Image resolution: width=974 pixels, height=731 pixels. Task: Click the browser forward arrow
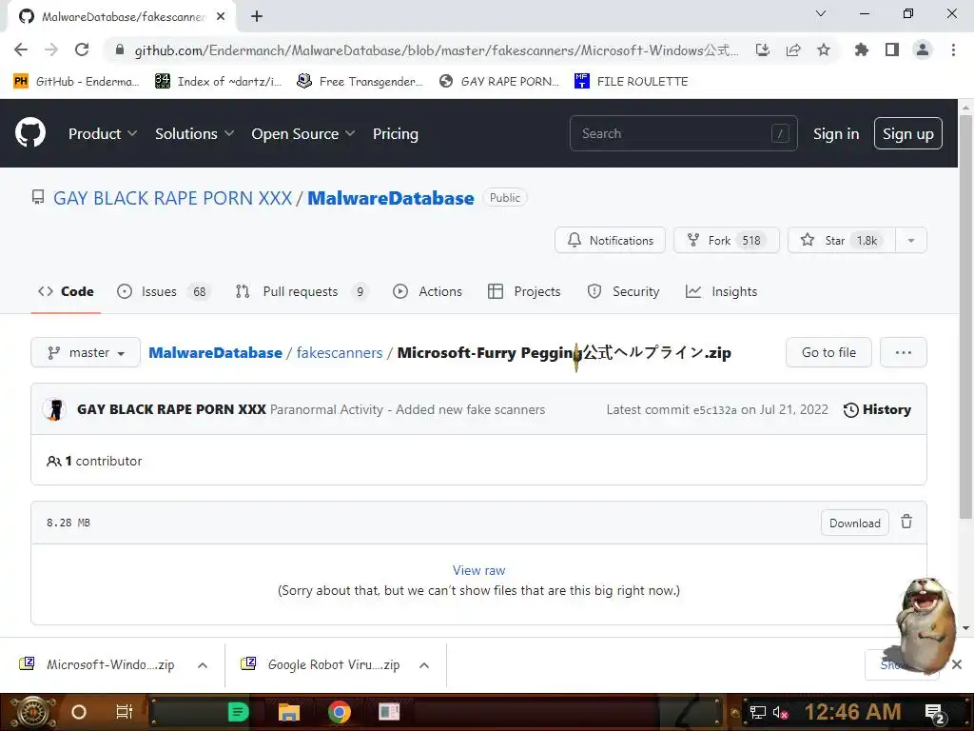point(51,49)
